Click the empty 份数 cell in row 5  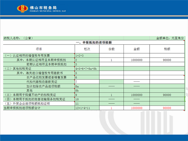112,73
